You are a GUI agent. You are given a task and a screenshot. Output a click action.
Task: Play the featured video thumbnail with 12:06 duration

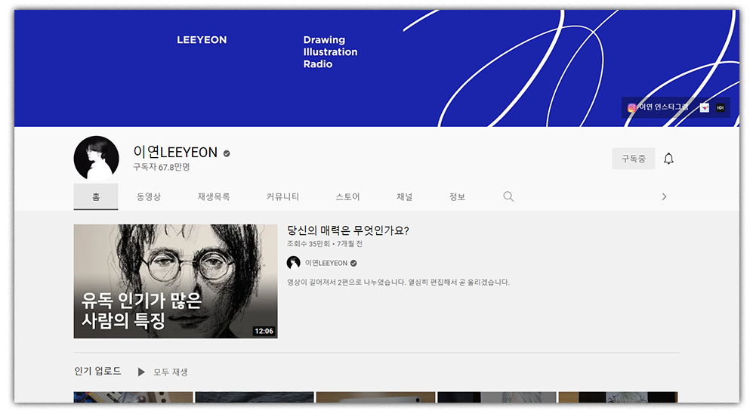(175, 281)
